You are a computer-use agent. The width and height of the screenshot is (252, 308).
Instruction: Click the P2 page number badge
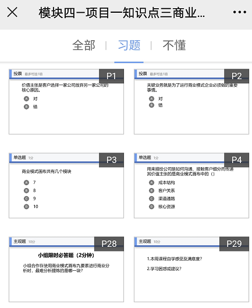(x=236, y=76)
